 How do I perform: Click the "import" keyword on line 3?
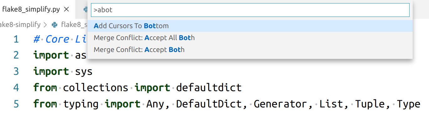pyautogui.click(x=51, y=71)
